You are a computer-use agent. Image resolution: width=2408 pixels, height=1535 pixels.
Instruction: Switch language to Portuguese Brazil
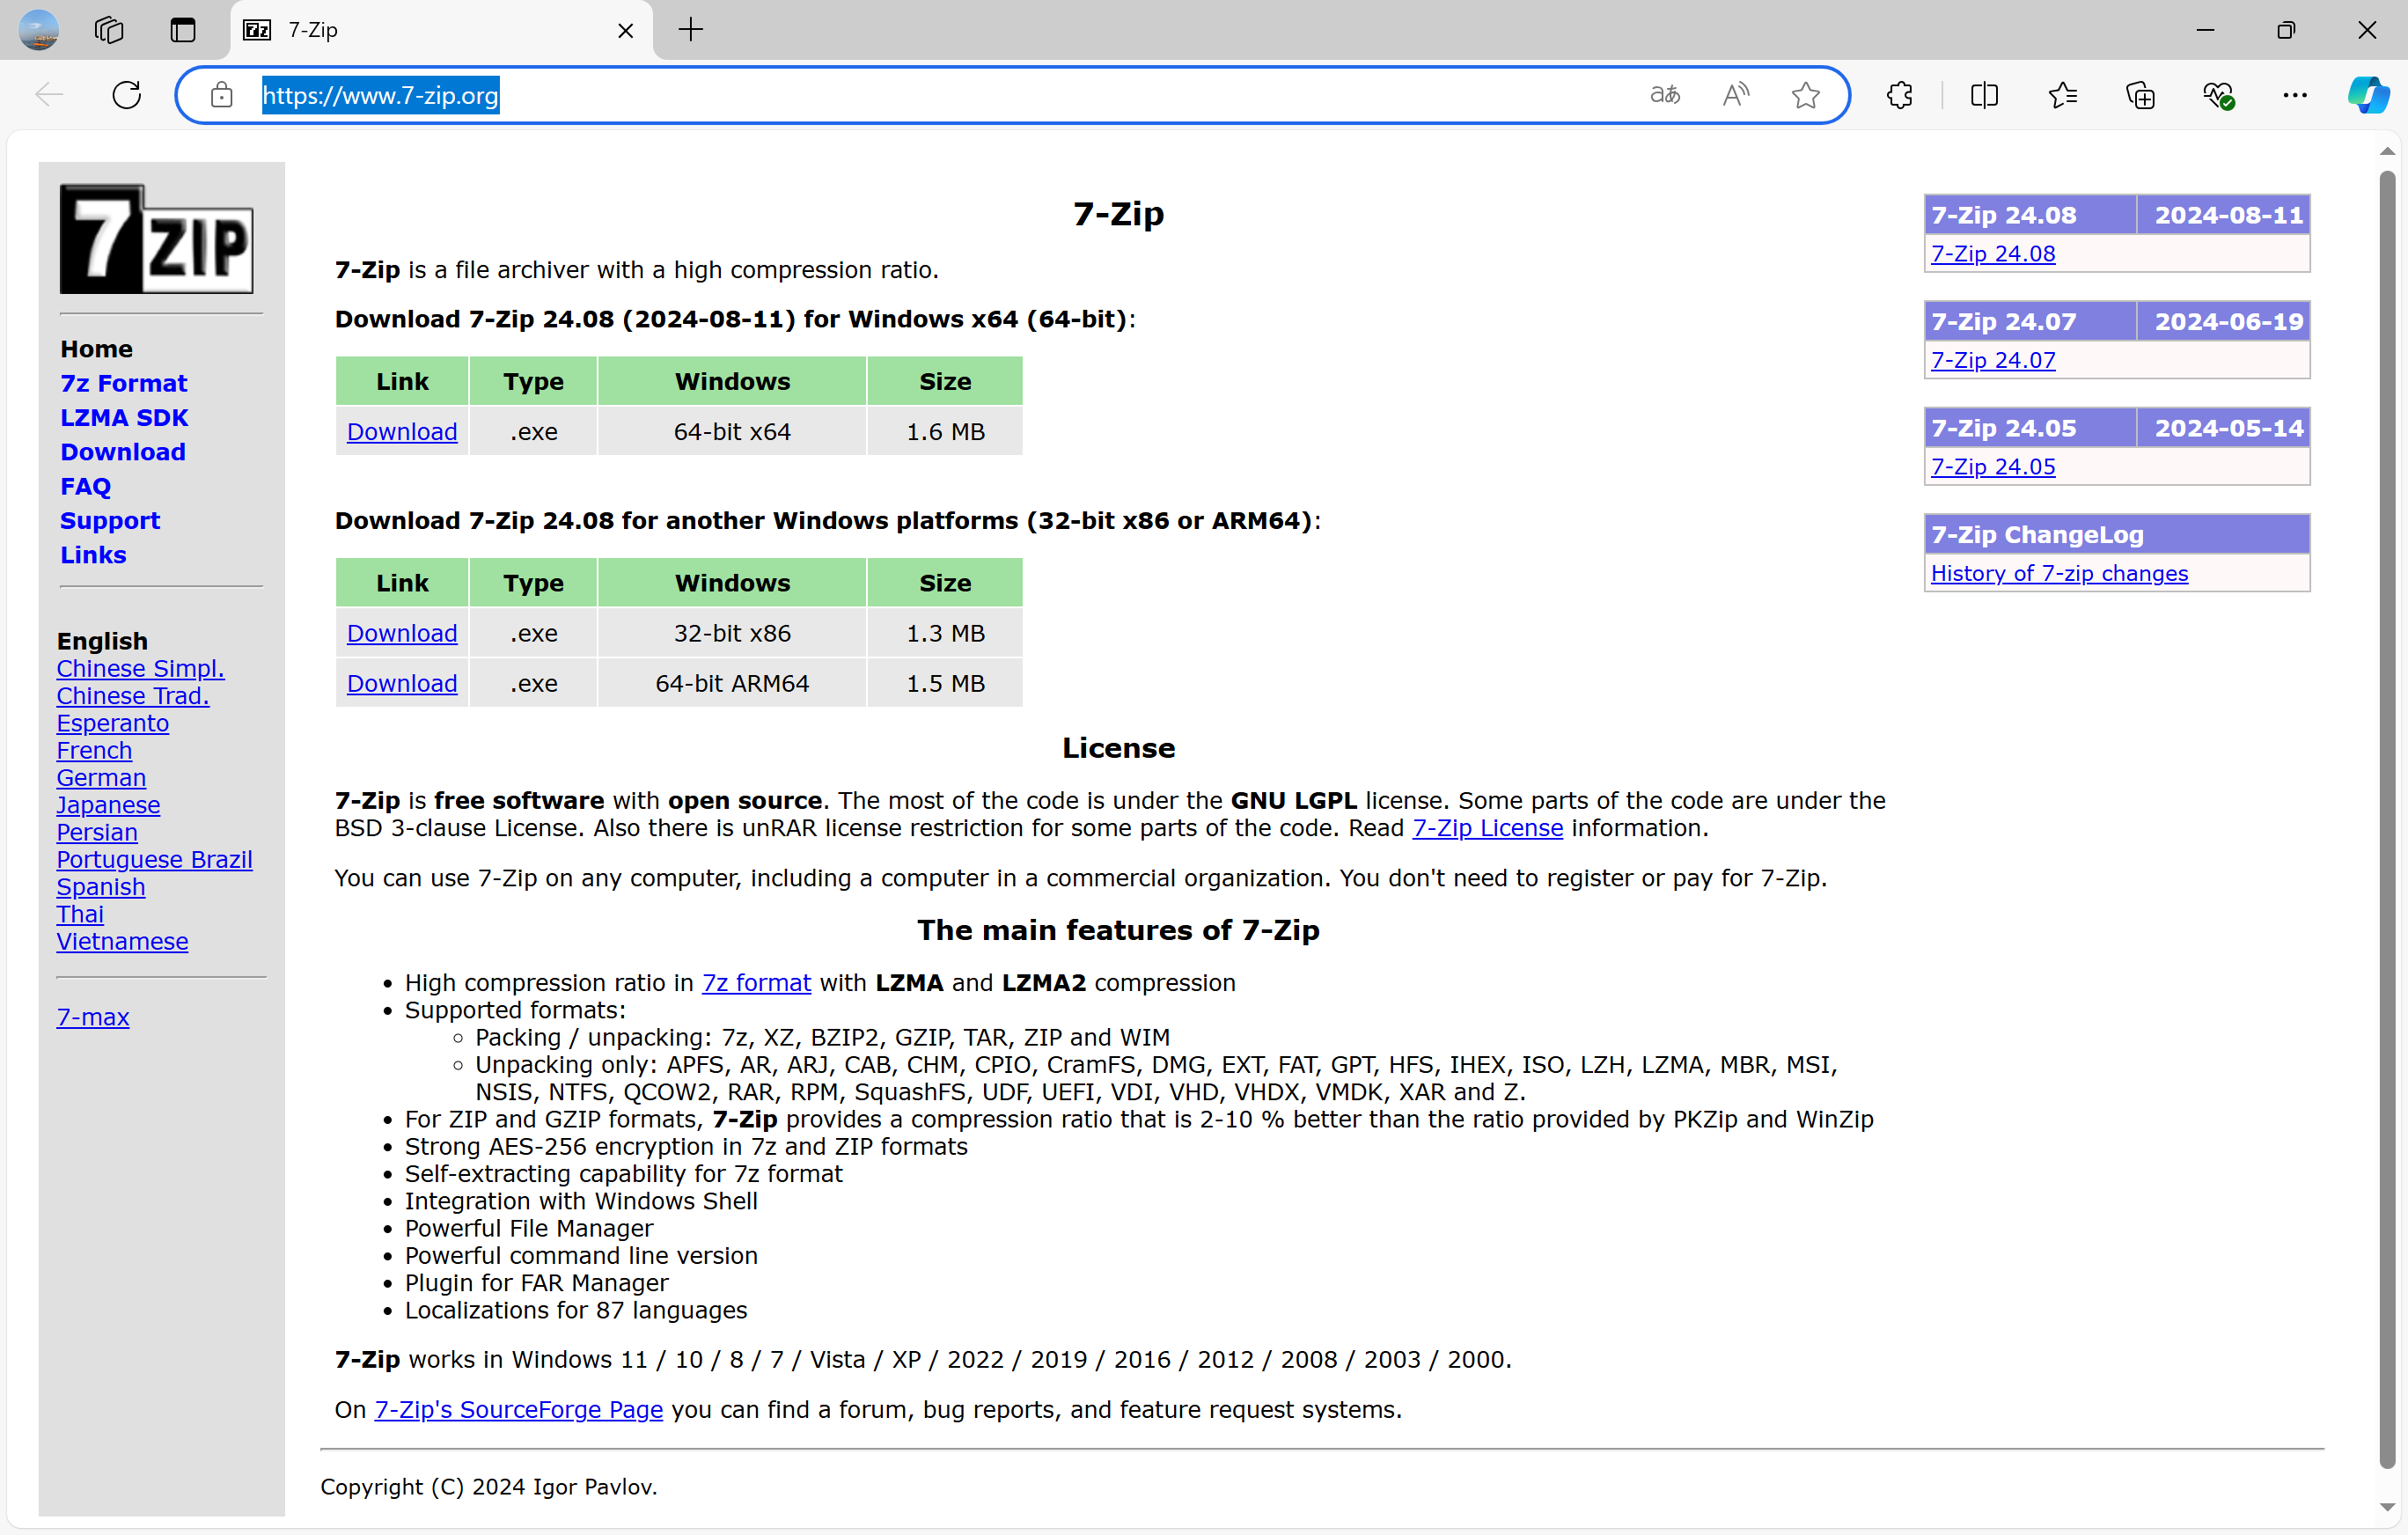pyautogui.click(x=154, y=859)
